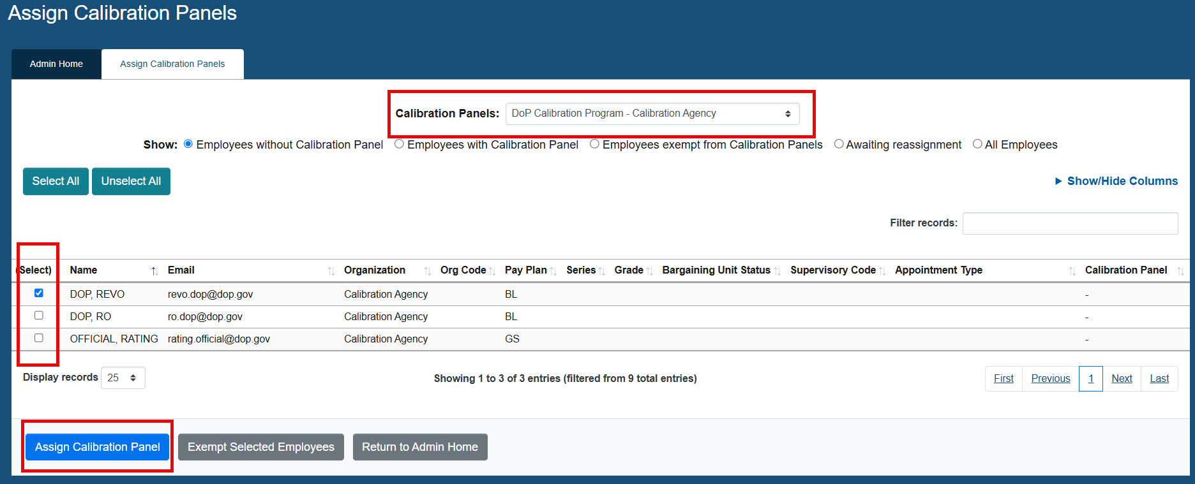Jump to the Last page link
The image size is (1195, 484).
pos(1159,379)
